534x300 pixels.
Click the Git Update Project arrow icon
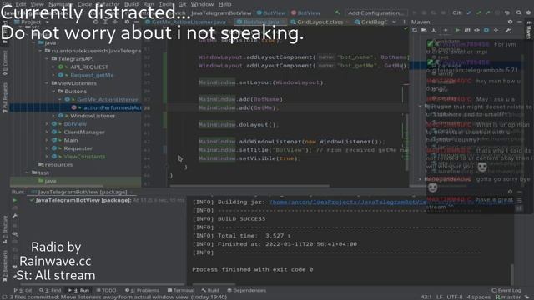point(469,12)
